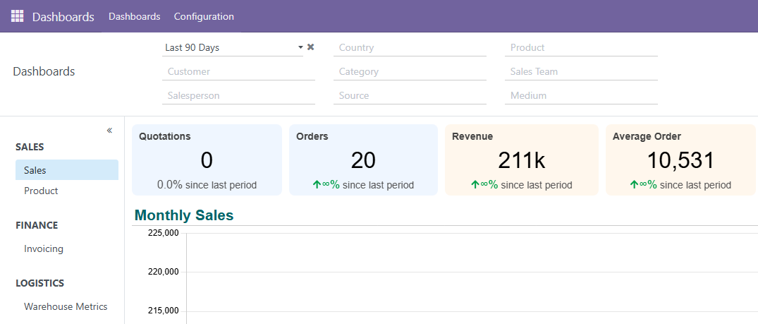
Task: Click the Medium filter field
Action: (581, 96)
